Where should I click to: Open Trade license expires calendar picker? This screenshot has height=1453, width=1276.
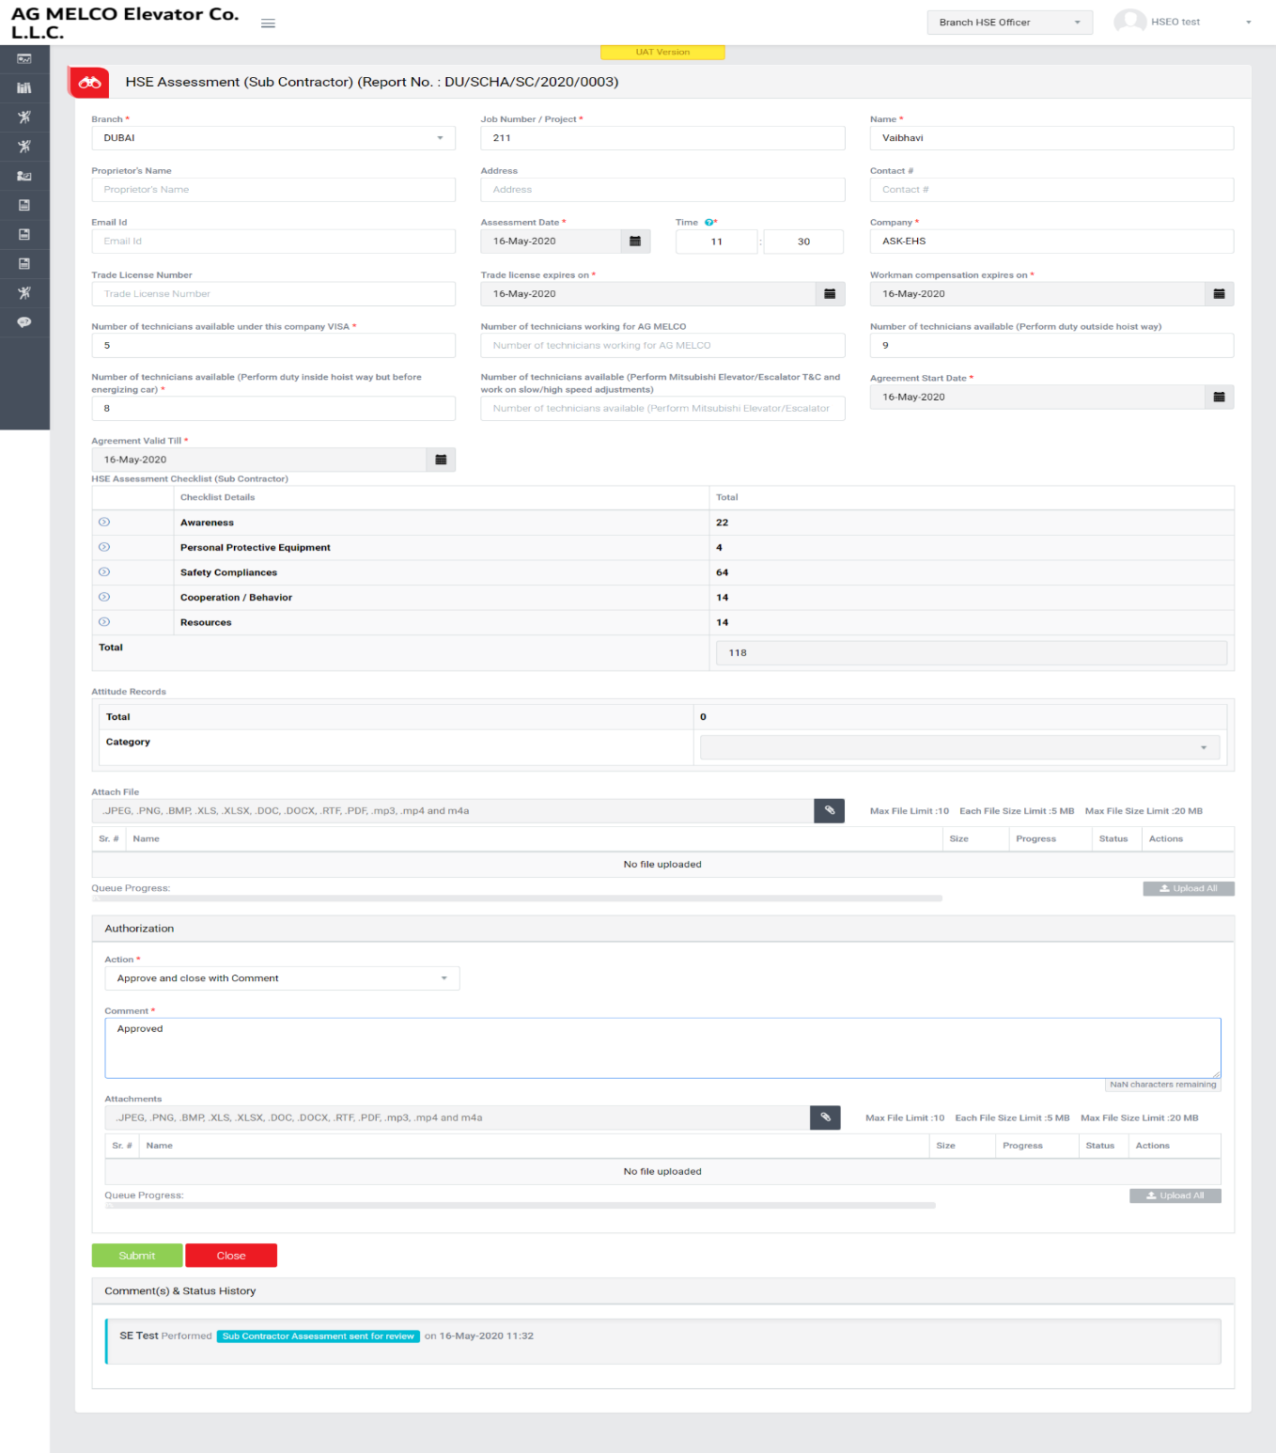point(830,294)
